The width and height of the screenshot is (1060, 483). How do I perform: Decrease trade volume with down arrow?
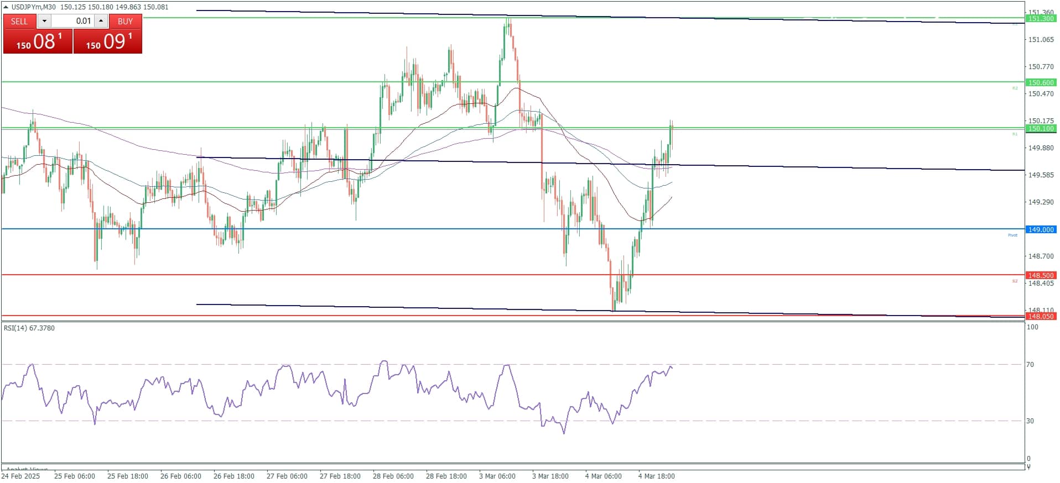pyautogui.click(x=44, y=21)
